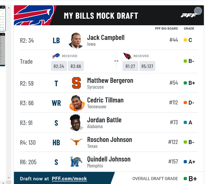Select the R3:66 traded pick chip
Screen dimensions: 214x184
click(76, 66)
